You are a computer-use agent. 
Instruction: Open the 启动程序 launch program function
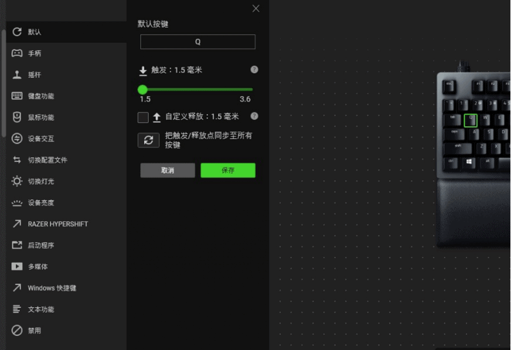[x=39, y=245]
